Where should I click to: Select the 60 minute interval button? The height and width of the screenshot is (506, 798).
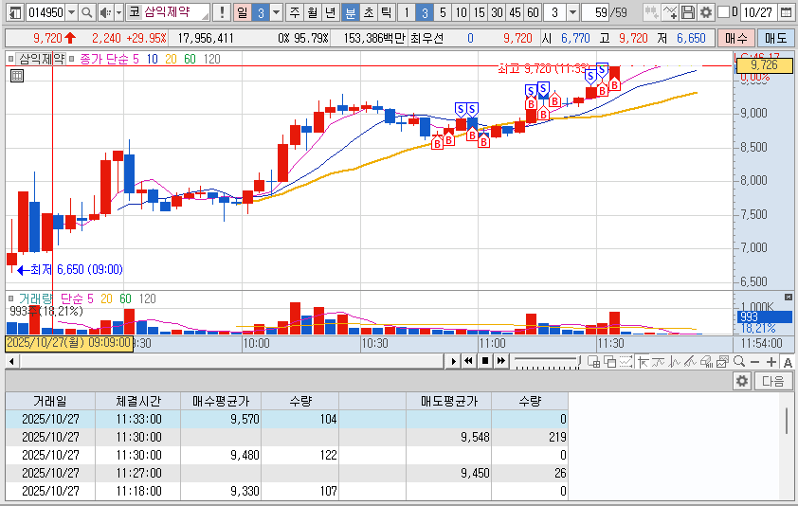click(x=533, y=12)
